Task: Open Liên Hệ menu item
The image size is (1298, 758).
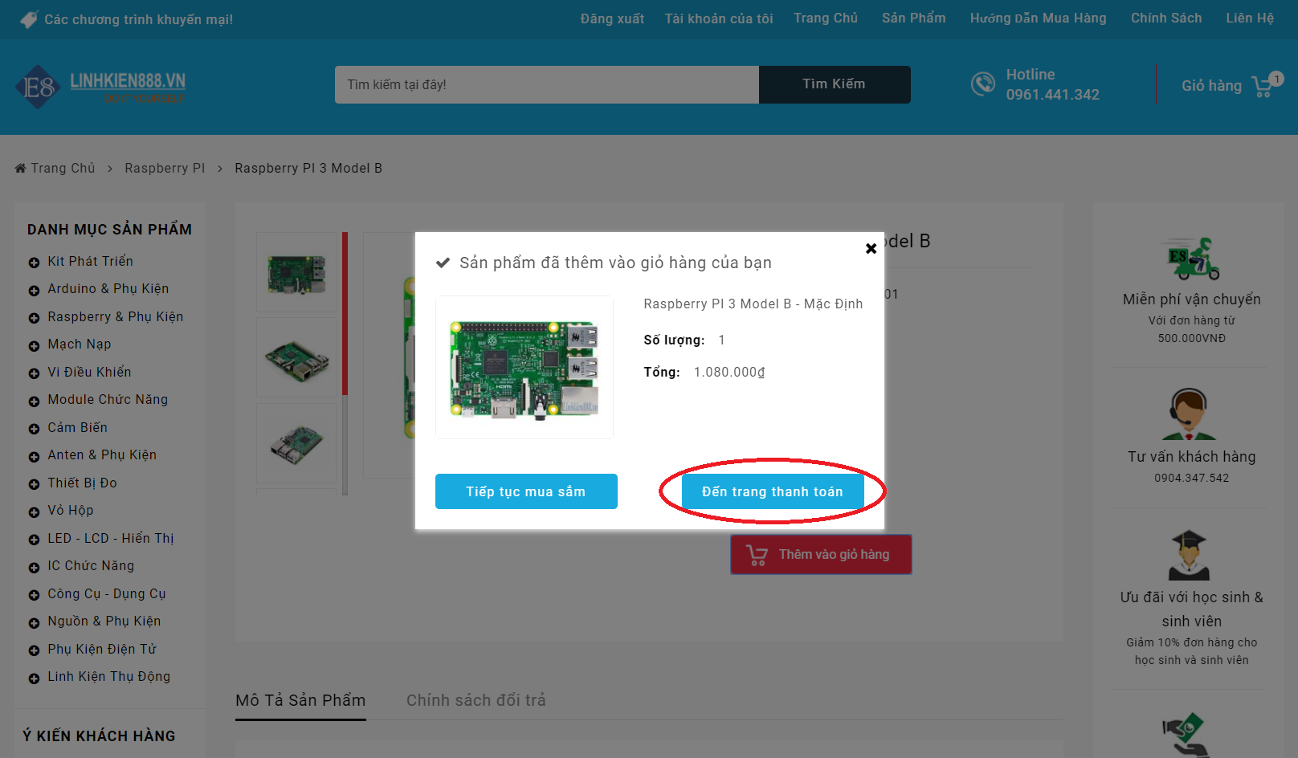Action: (1250, 18)
